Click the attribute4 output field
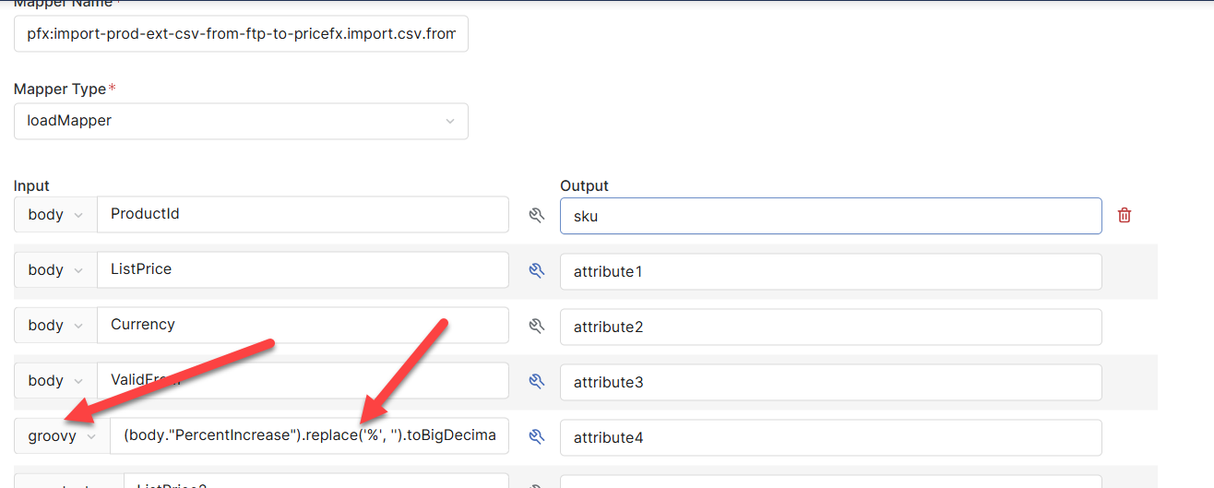Viewport: 1214px width, 488px height. click(830, 438)
